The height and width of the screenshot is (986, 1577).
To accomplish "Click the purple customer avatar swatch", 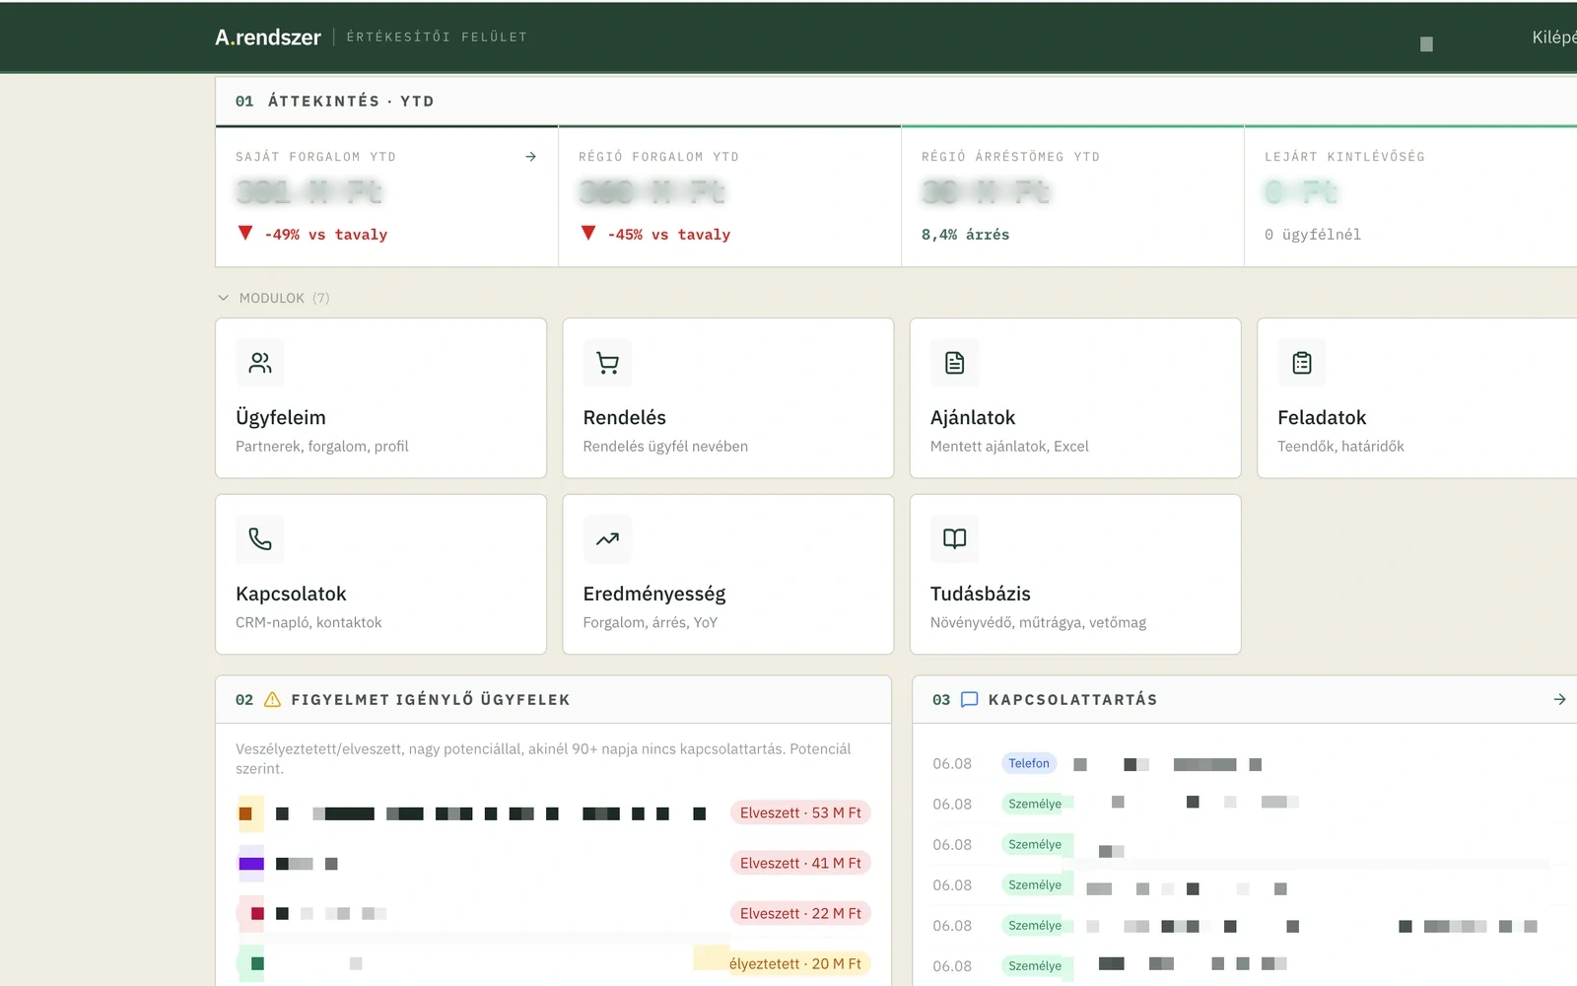I will point(251,864).
